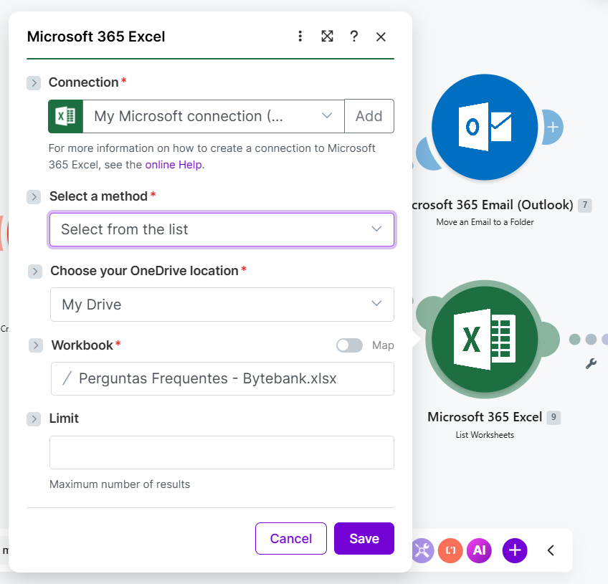608x584 pixels.
Task: Open the three-dot options menu in dialog header
Action: pos(300,37)
